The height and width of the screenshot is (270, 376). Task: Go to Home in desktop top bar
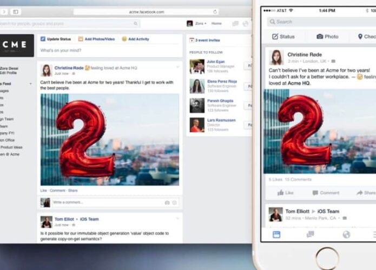point(216,23)
